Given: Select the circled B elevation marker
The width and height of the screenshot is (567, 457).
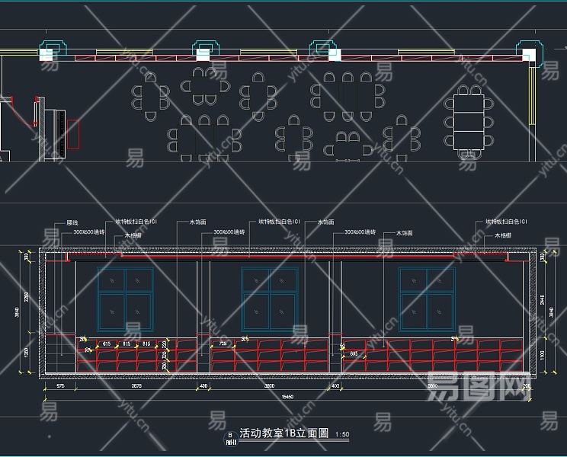Looking at the screenshot, I should 230,439.
